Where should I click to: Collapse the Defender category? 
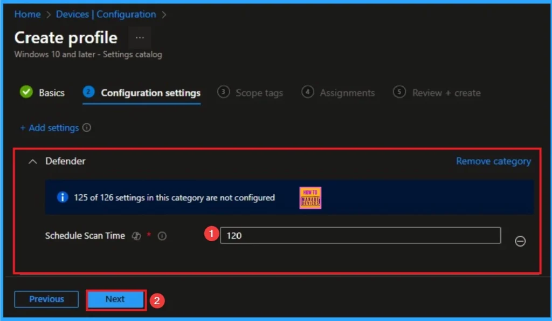tap(32, 161)
